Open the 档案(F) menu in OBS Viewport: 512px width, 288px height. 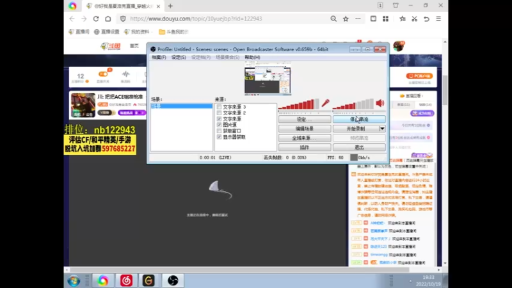pos(159,57)
